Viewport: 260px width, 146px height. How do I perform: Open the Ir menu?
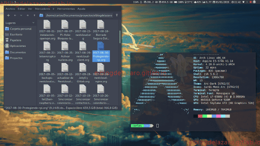click(x=54, y=9)
